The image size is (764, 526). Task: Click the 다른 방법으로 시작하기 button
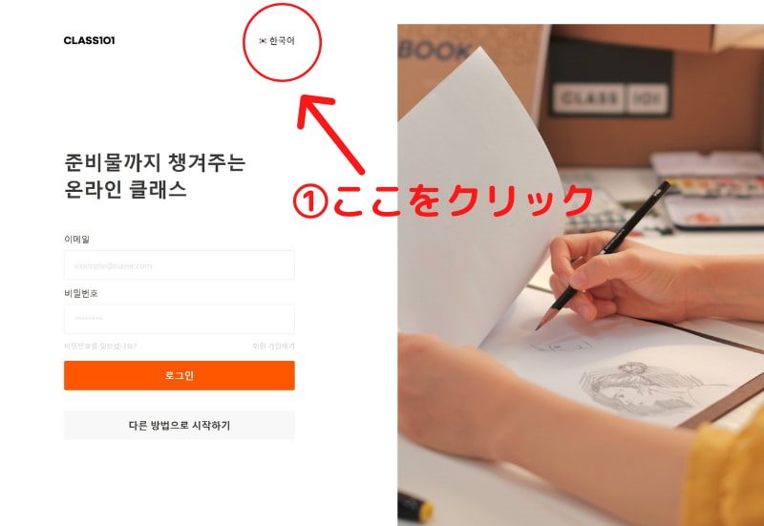tap(180, 425)
